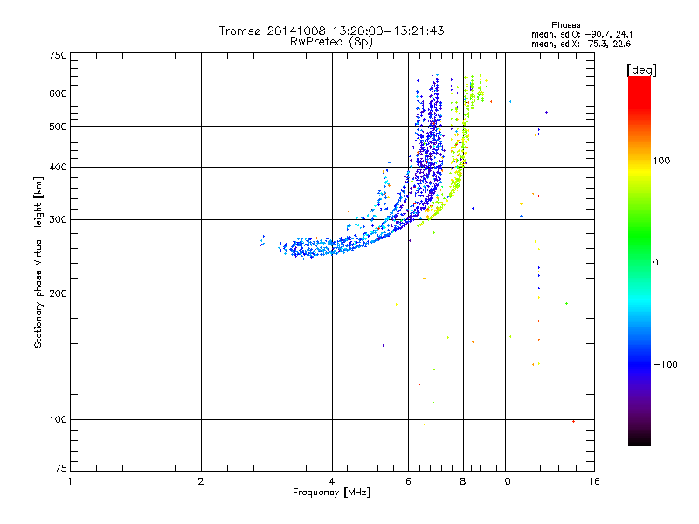Image resolution: width=699 pixels, height=524 pixels.
Task: Click the 'Phases' heading text
Action: (565, 25)
